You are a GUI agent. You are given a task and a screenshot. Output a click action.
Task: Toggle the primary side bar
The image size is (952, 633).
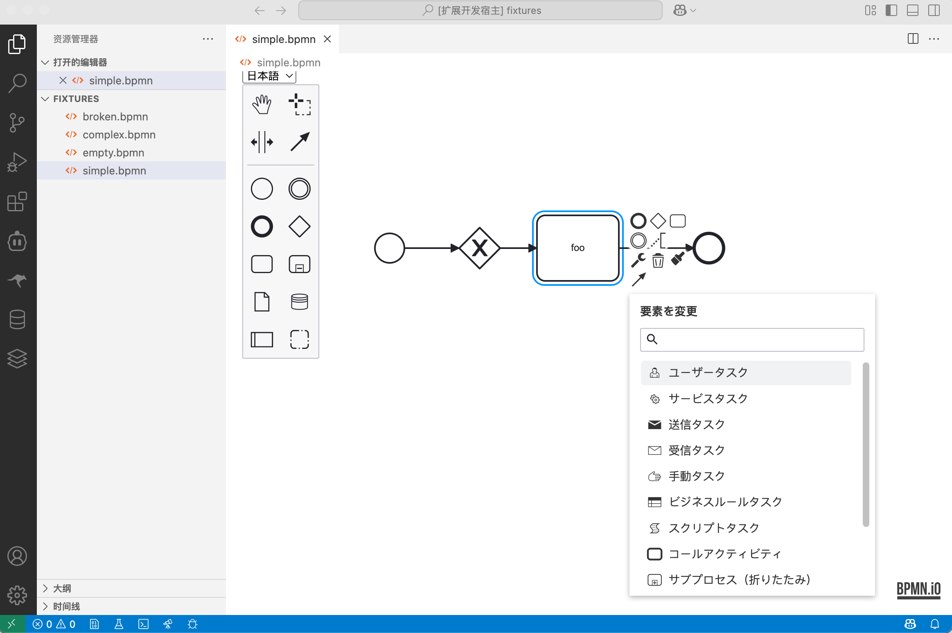[x=891, y=10]
